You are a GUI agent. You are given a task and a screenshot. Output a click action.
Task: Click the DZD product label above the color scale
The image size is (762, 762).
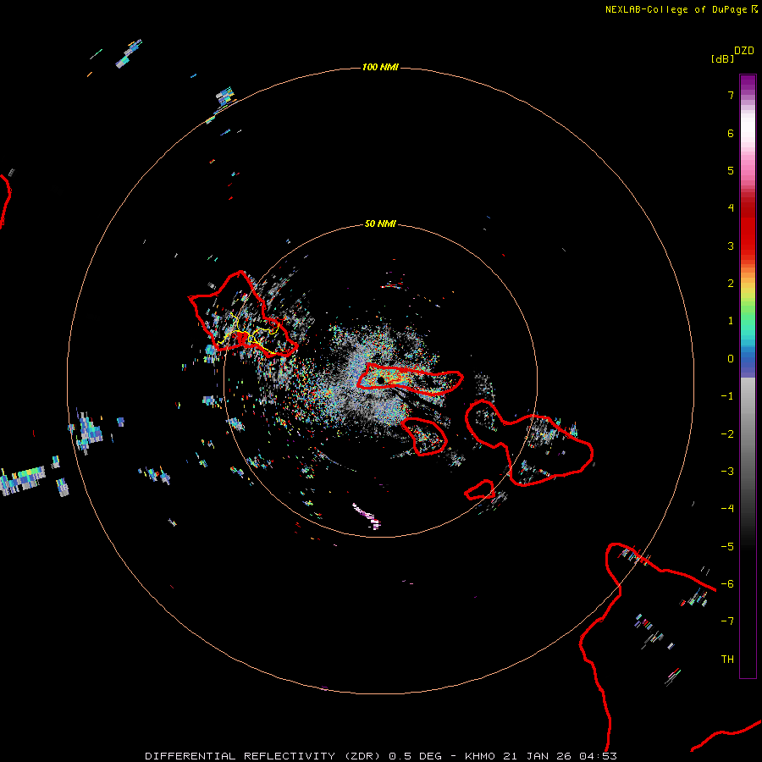pos(744,51)
